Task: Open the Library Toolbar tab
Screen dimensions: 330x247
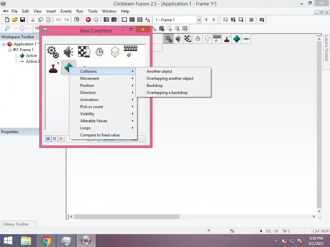Action: [18, 224]
